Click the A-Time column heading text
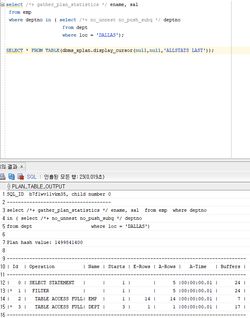 point(198,266)
